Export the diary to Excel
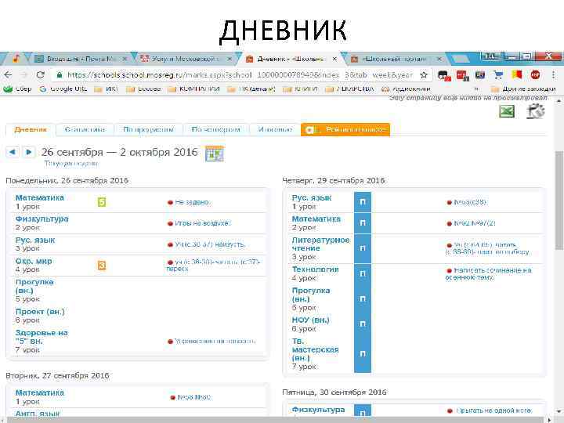The height and width of the screenshot is (423, 564). [x=507, y=111]
